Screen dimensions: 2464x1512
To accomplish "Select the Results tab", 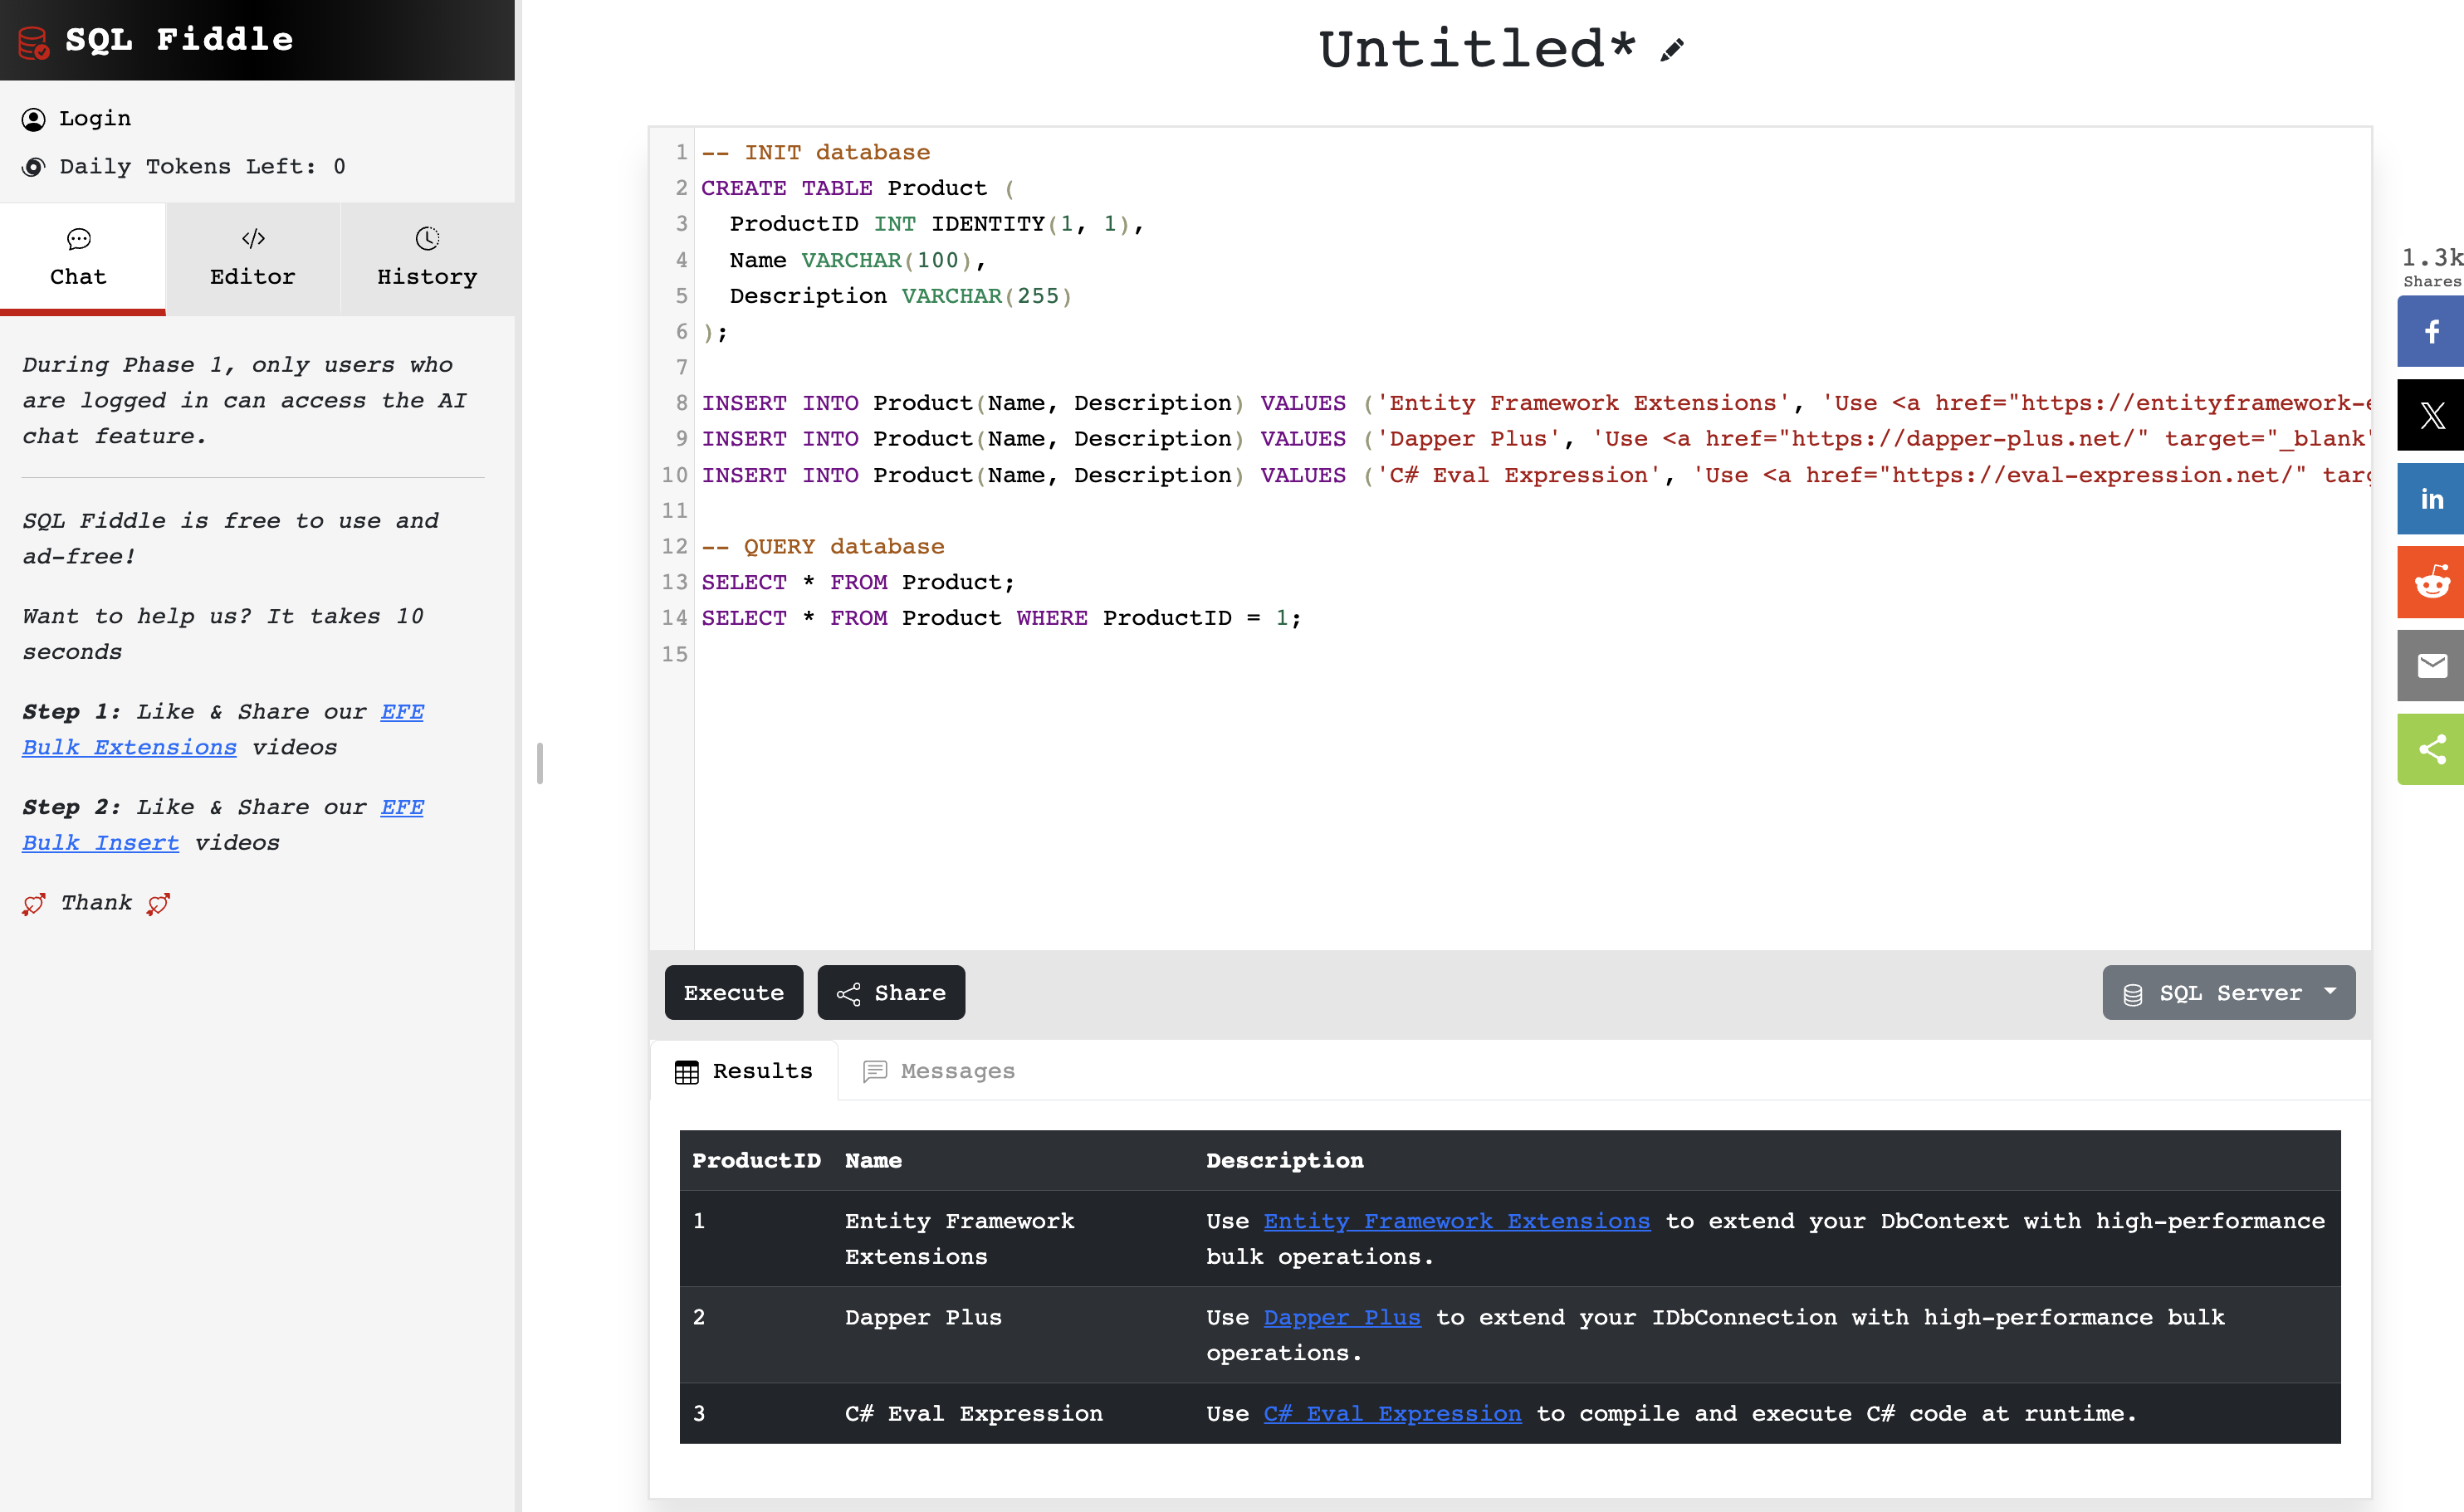I will pyautogui.click(x=743, y=1071).
